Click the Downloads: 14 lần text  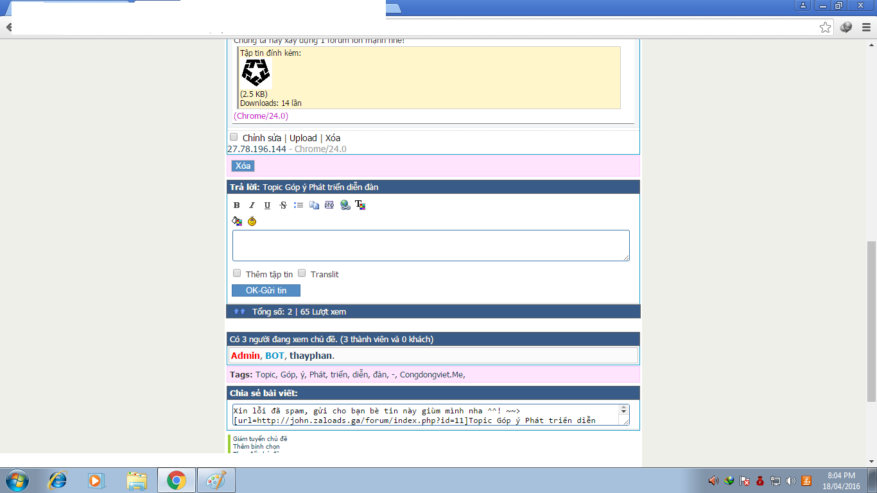(271, 103)
